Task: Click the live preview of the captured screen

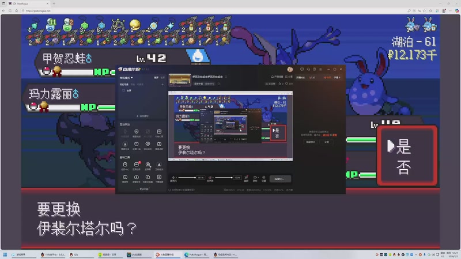Action: click(230, 126)
